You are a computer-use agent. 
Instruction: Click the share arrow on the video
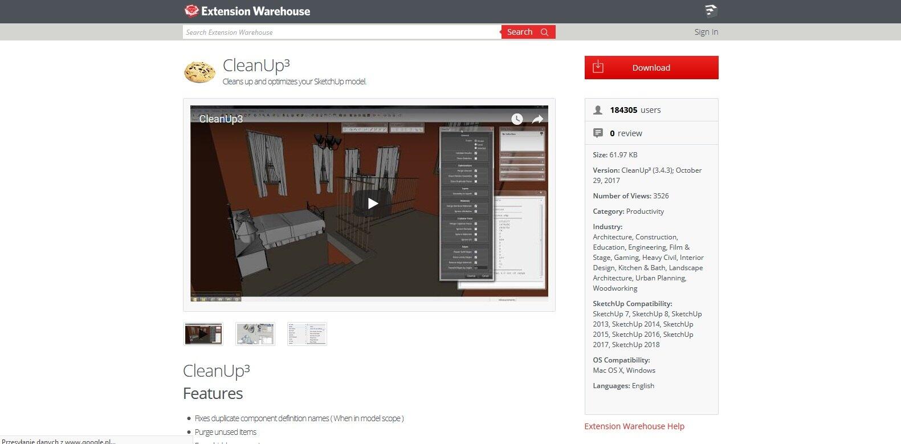point(537,119)
